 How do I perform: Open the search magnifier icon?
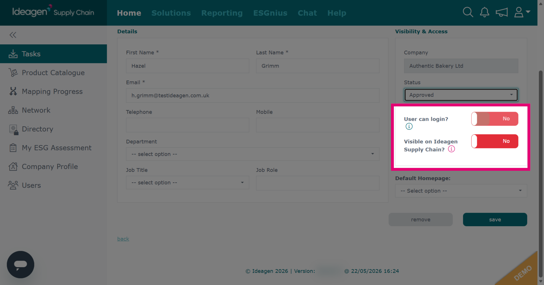coord(468,12)
